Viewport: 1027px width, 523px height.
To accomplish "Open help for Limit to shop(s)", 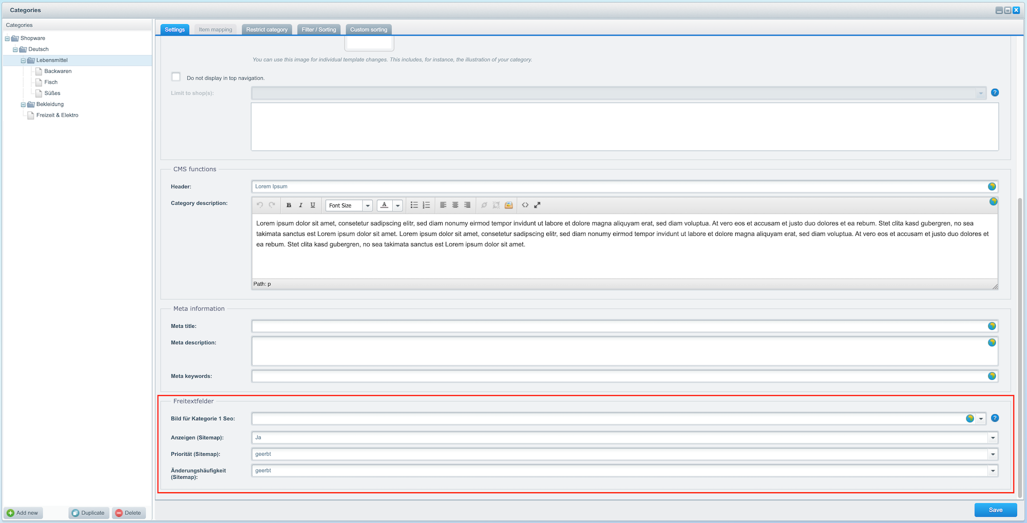I will [x=995, y=92].
